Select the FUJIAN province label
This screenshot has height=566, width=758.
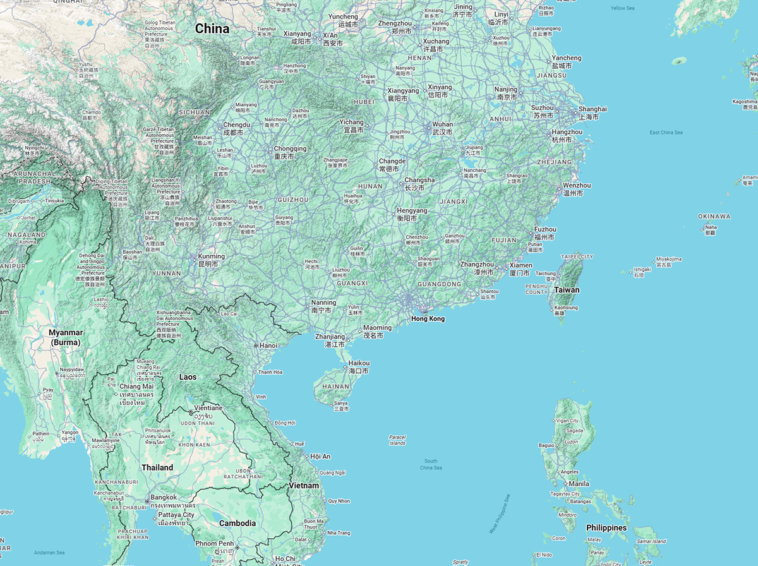[504, 240]
